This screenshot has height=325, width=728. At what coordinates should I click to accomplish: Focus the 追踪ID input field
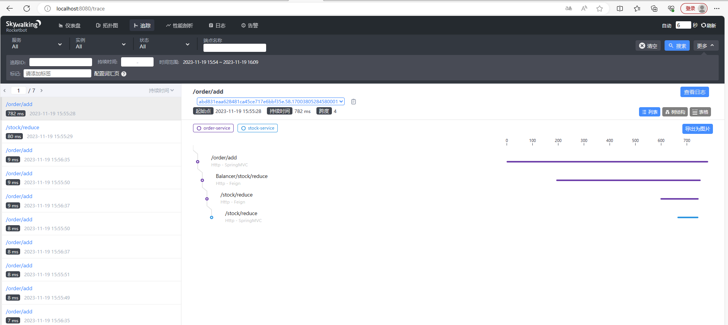(61, 62)
